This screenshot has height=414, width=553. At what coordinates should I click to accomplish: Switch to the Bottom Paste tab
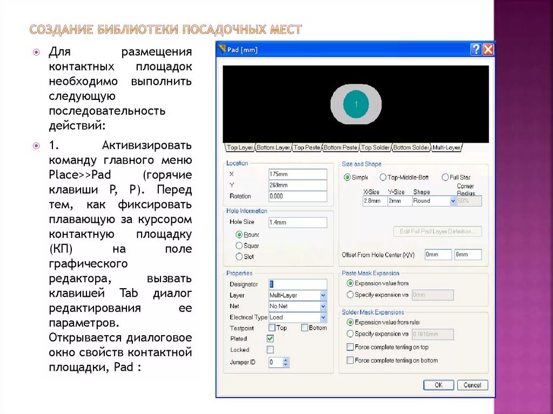click(340, 147)
